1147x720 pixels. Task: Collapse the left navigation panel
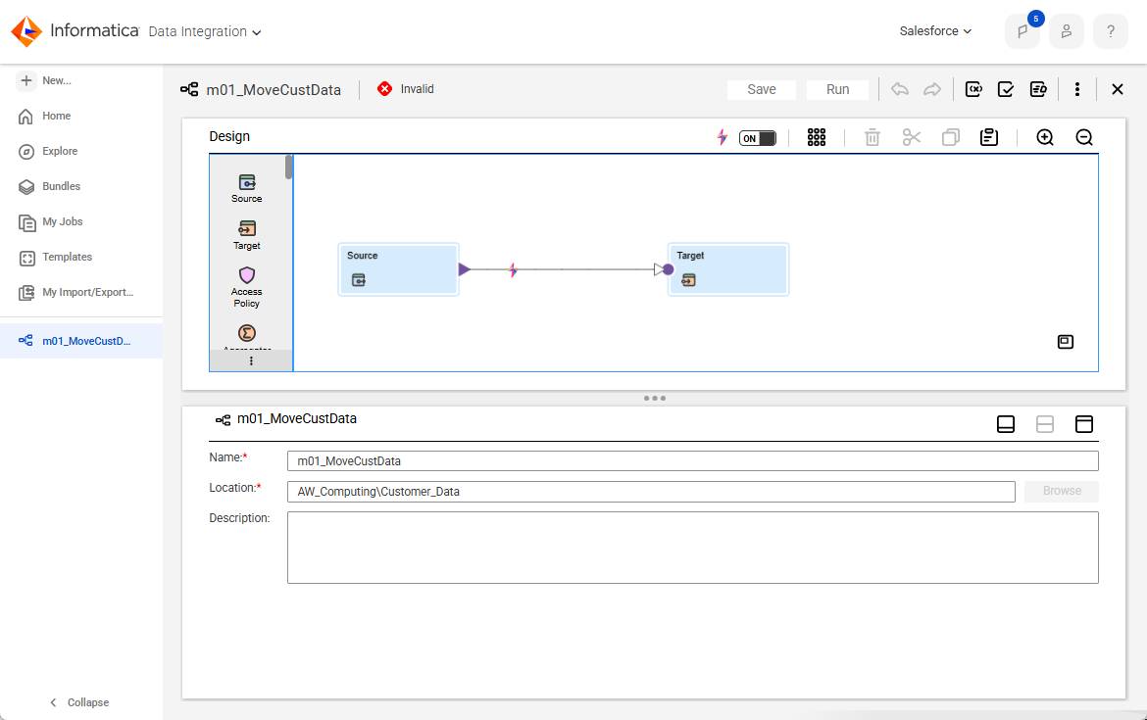[79, 702]
